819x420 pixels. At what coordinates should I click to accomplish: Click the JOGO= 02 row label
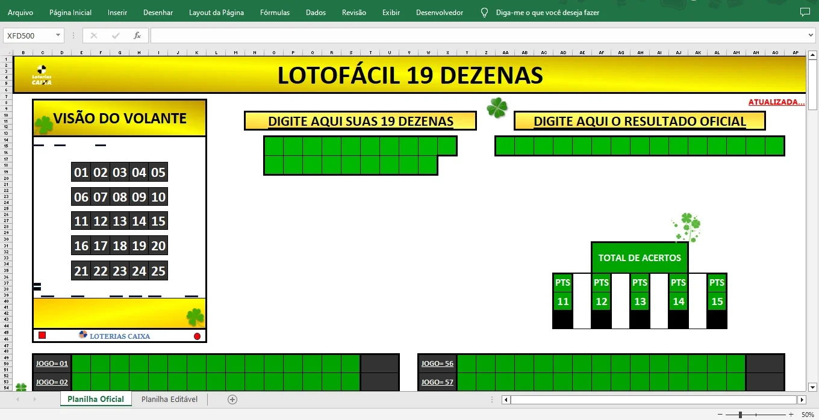tap(52, 382)
